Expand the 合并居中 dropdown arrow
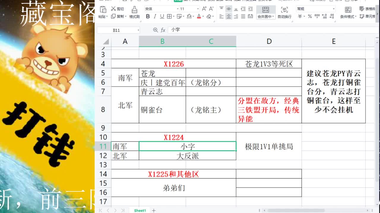The height and width of the screenshot is (213, 380). [273, 17]
